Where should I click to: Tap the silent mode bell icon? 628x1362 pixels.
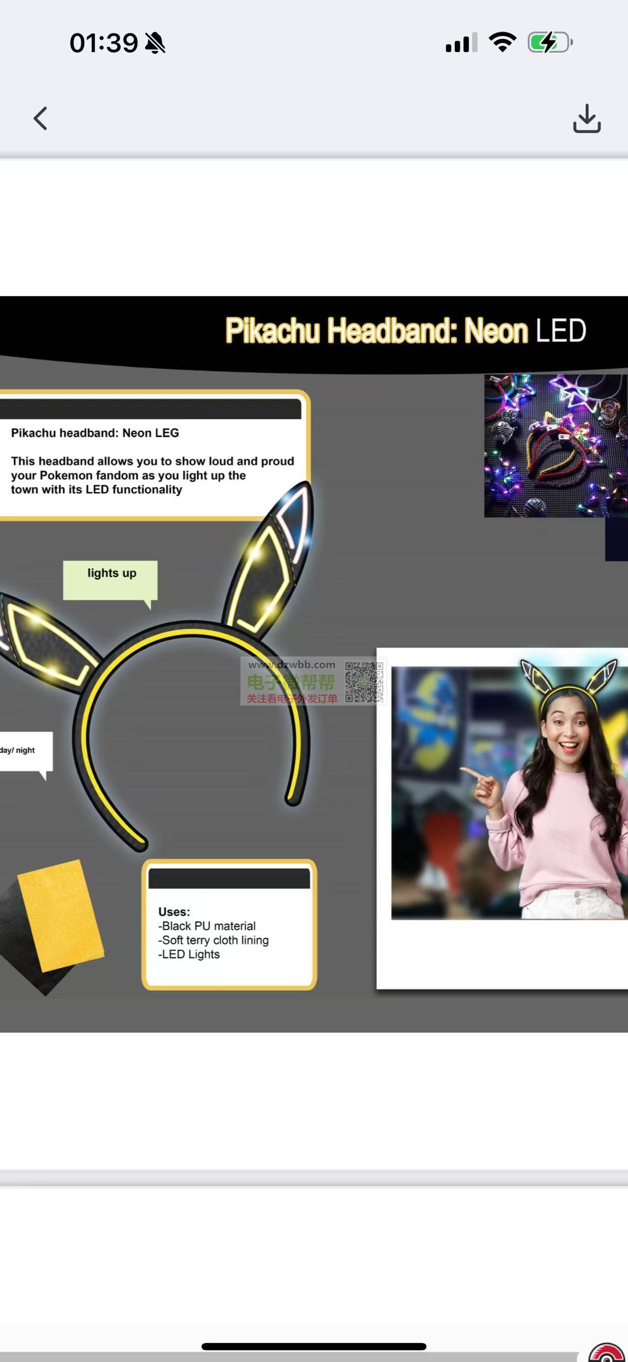click(155, 43)
